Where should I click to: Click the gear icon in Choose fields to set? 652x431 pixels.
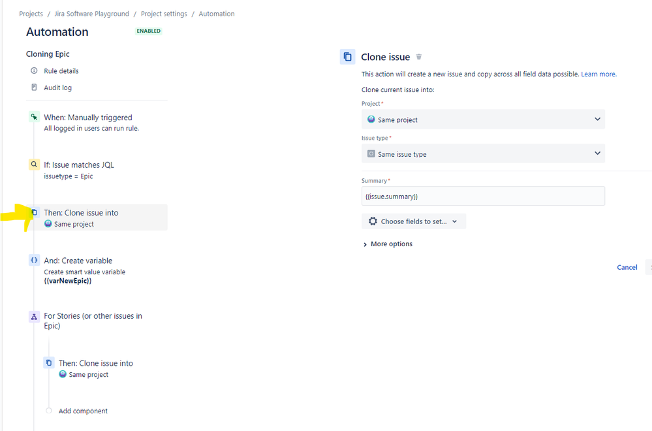[373, 221]
